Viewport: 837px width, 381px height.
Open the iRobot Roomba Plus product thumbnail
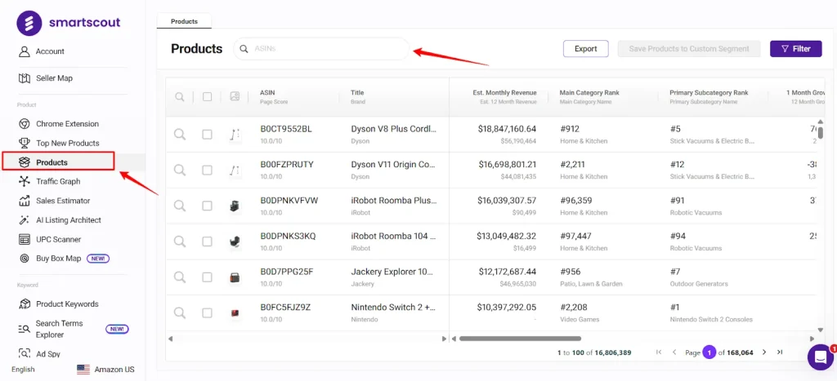click(235, 206)
